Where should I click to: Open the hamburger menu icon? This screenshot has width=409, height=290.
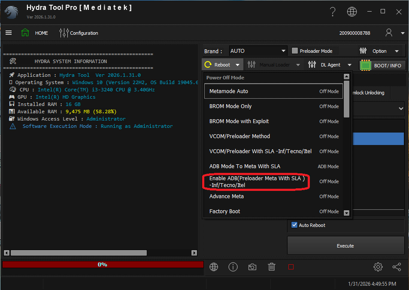[x=9, y=33]
